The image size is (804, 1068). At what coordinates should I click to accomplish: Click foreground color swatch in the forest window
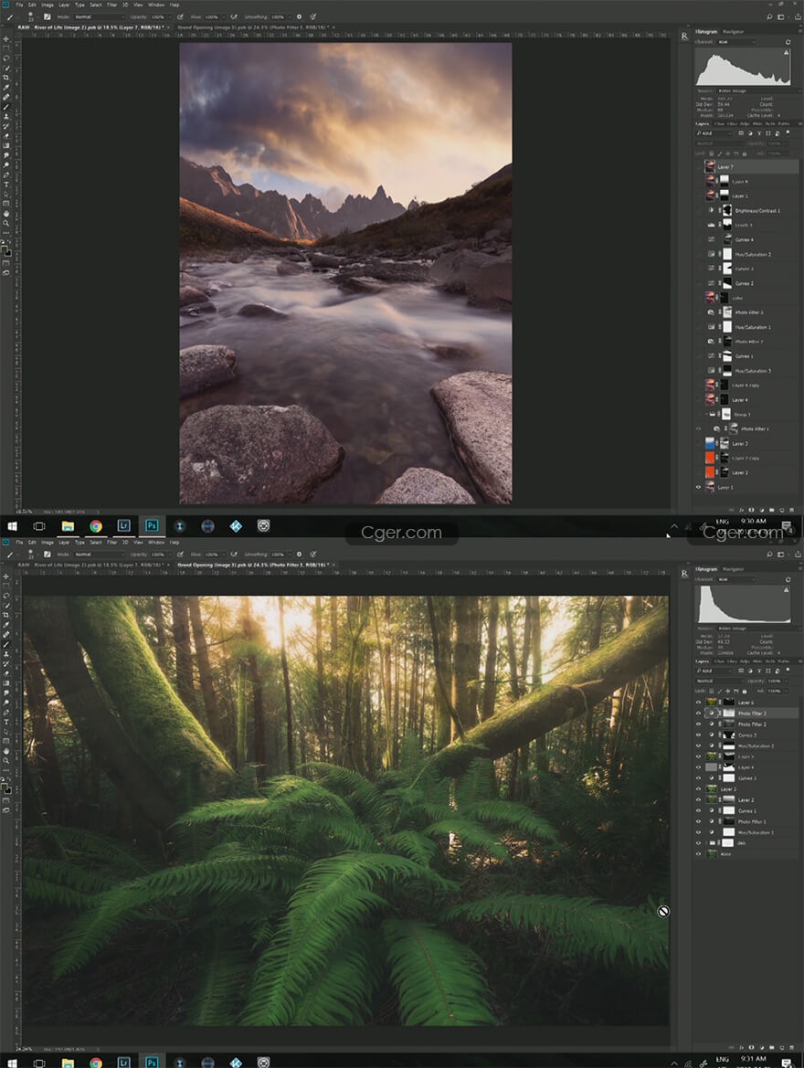pos(5,787)
